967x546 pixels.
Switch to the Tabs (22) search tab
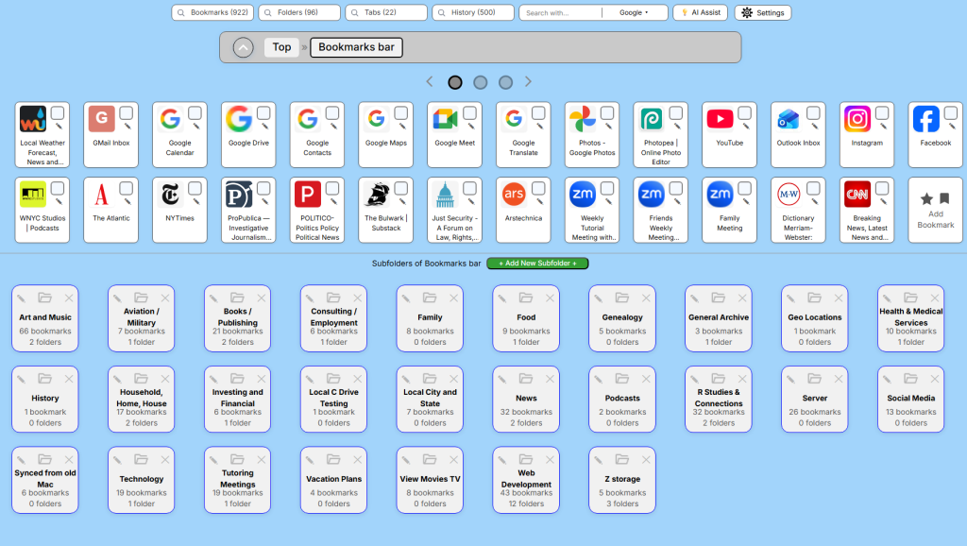pos(385,13)
